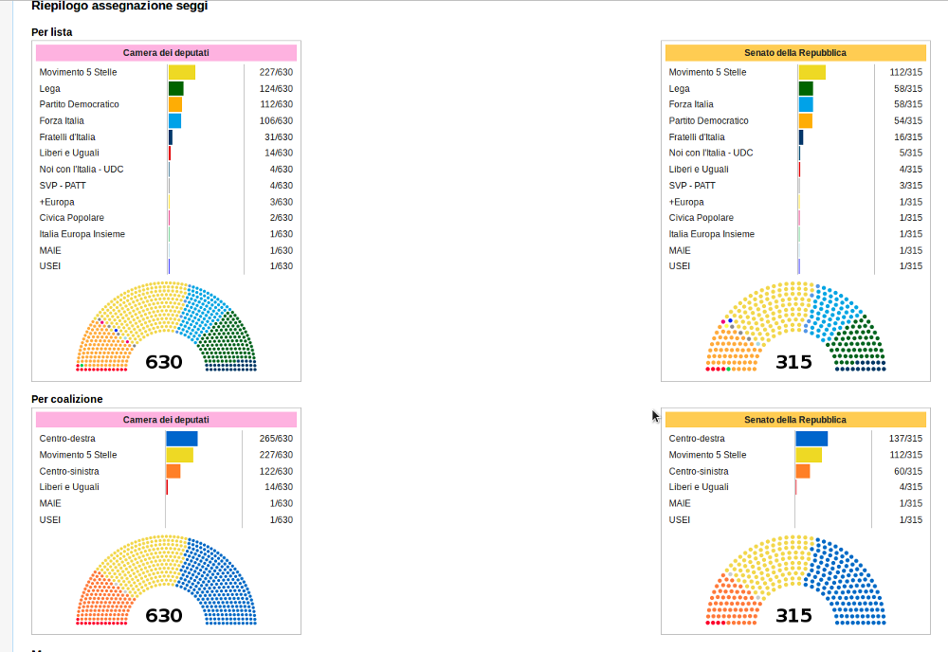948x652 pixels.
Task: Click Liberi e Uguali label in Senato per coalizione
Action: pyautogui.click(x=699, y=487)
